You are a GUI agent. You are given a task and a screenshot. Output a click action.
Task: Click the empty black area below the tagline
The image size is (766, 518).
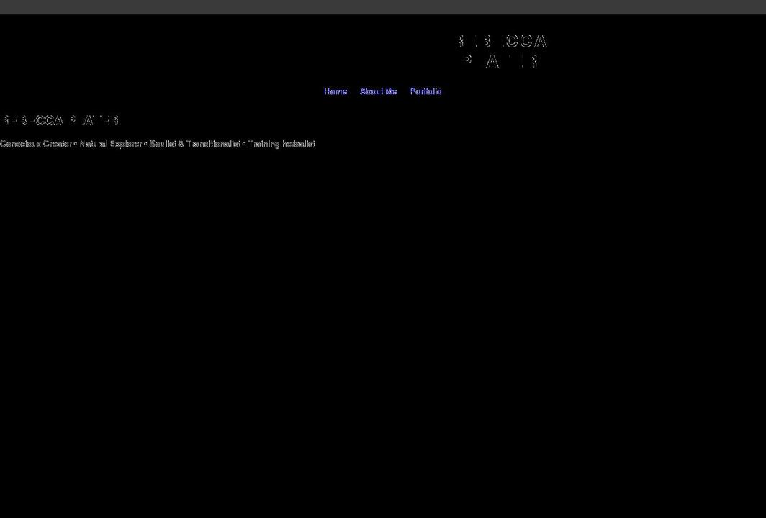(383, 324)
